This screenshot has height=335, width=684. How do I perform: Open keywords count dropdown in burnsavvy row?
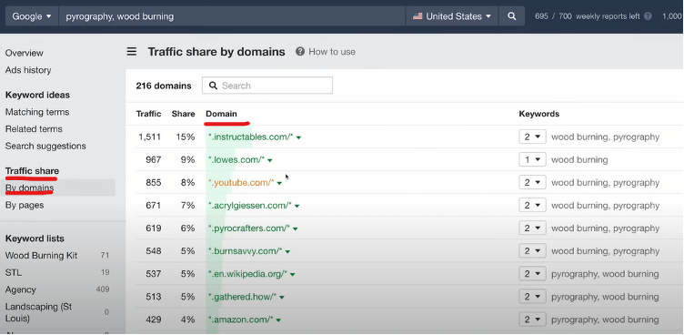[x=532, y=251]
